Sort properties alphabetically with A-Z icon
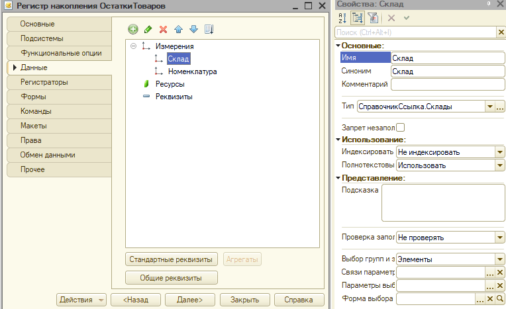The height and width of the screenshot is (309, 506). [342, 18]
